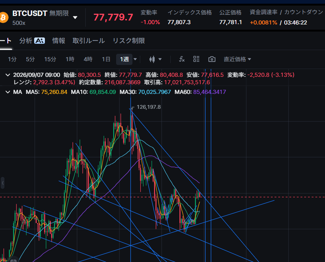Open the 直近価格 price source dropdown
This screenshot has height=262, width=325.
(x=237, y=59)
